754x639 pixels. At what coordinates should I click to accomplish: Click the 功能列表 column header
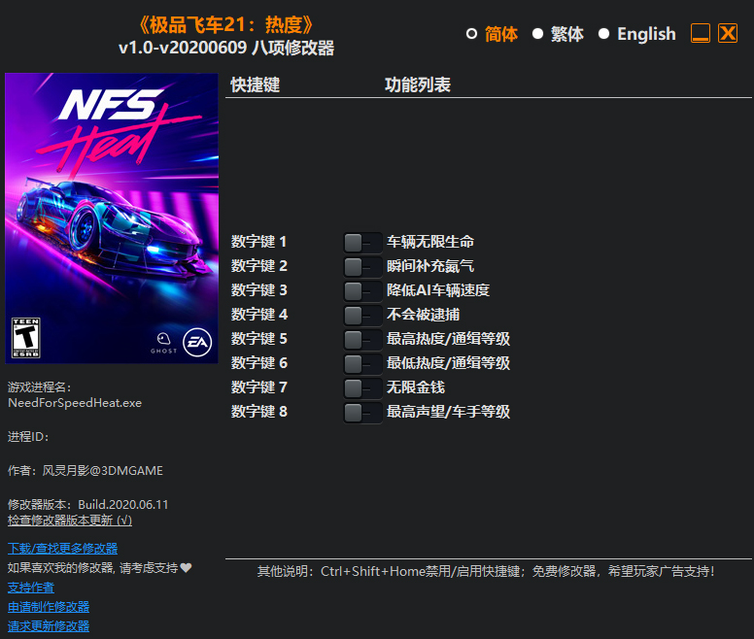[418, 85]
